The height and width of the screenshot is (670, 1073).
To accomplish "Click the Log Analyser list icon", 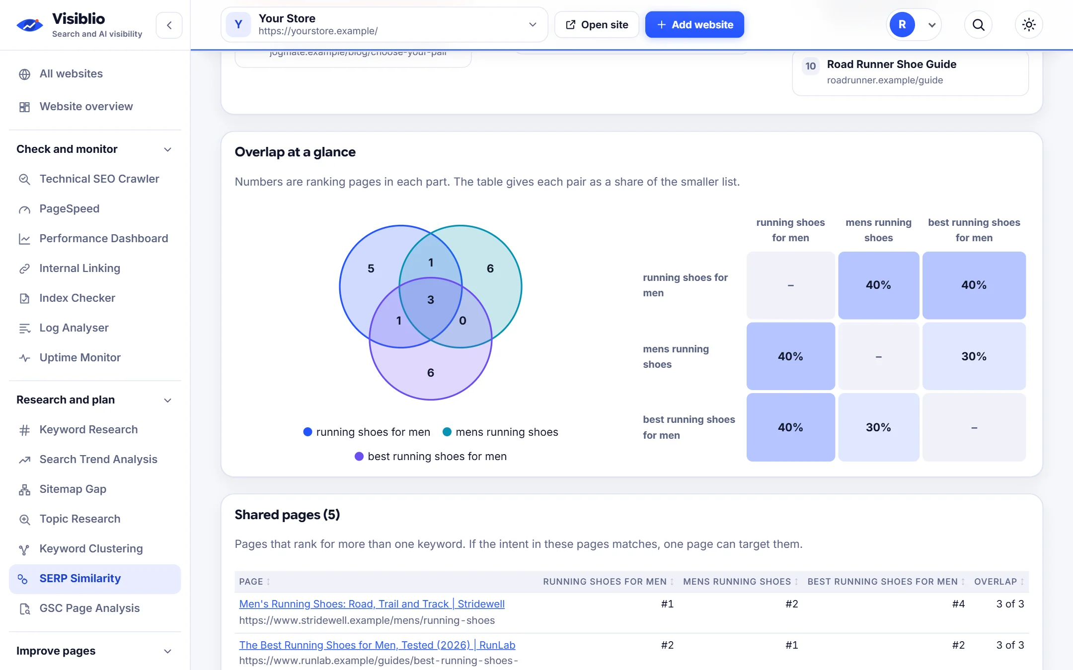I will click(x=24, y=328).
